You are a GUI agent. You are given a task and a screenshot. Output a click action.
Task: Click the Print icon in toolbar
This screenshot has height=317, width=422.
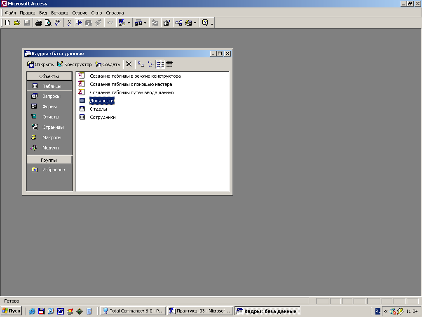[x=39, y=23]
